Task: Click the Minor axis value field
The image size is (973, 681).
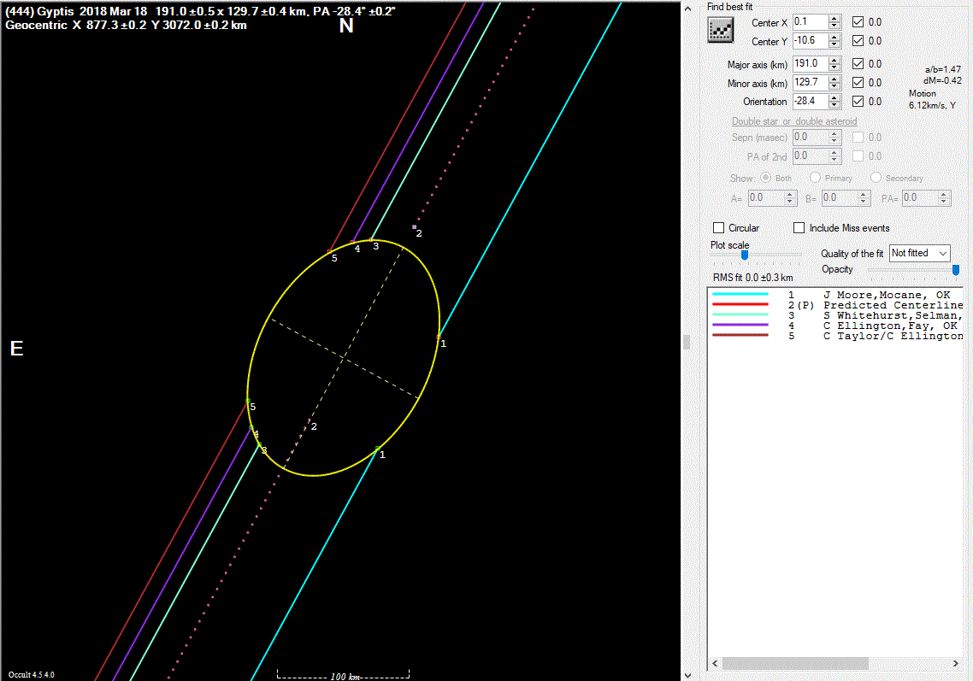Action: 809,83
